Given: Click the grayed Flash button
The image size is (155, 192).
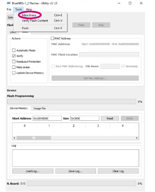Looking at the screenshot, I should coord(81,25).
